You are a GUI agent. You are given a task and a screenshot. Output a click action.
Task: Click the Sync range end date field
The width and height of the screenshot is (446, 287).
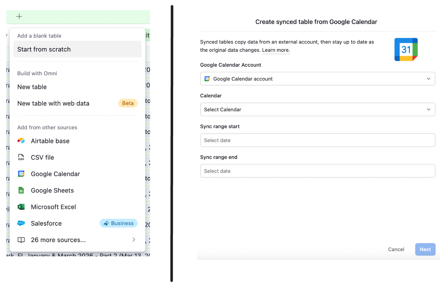(x=318, y=171)
